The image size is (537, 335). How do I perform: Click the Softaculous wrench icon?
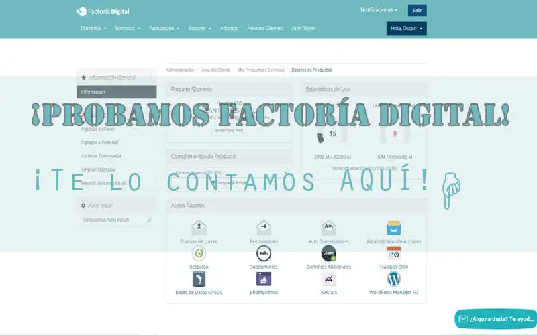pyautogui.click(x=149, y=220)
